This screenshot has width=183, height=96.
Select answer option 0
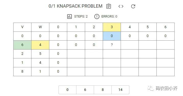tap(67, 90)
